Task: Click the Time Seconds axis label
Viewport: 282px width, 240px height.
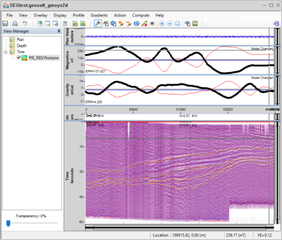Action: coord(69,176)
